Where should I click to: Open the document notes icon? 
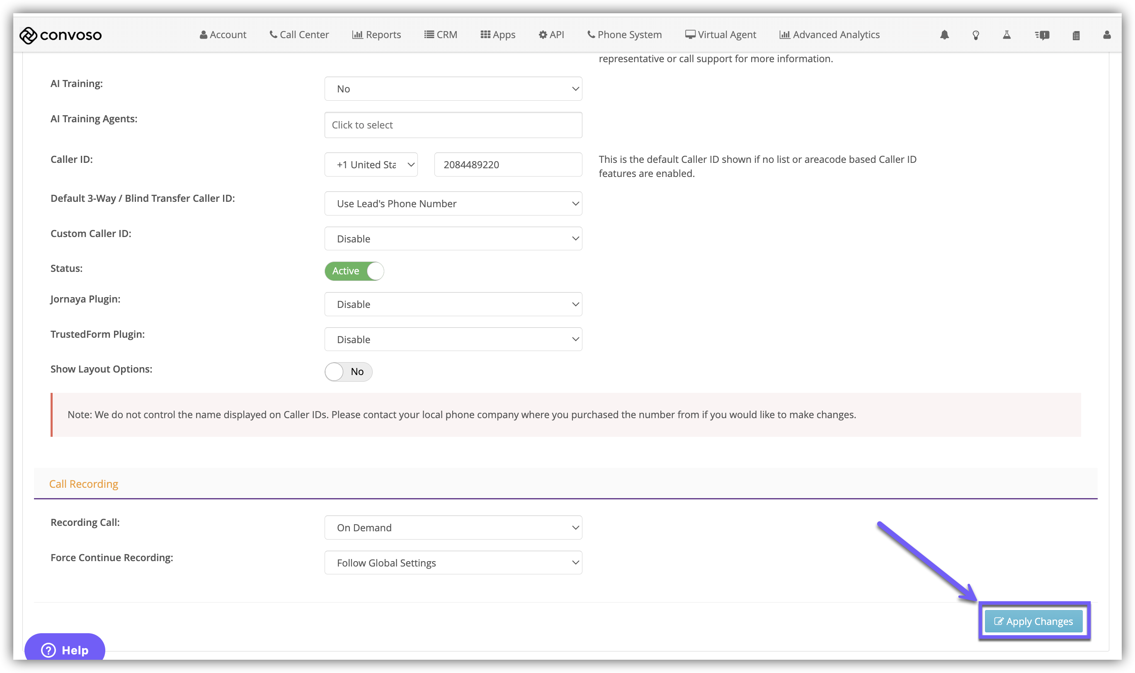tap(1076, 35)
